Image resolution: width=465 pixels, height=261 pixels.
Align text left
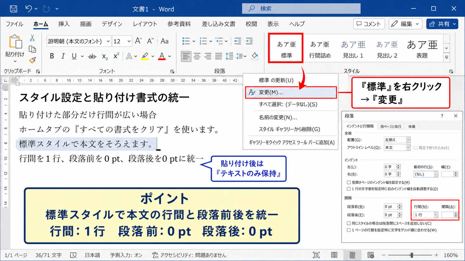point(186,56)
